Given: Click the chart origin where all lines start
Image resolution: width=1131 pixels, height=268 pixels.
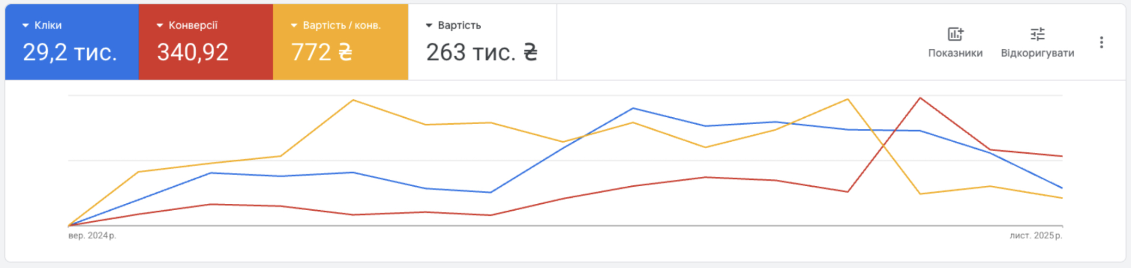Looking at the screenshot, I should pos(69,226).
